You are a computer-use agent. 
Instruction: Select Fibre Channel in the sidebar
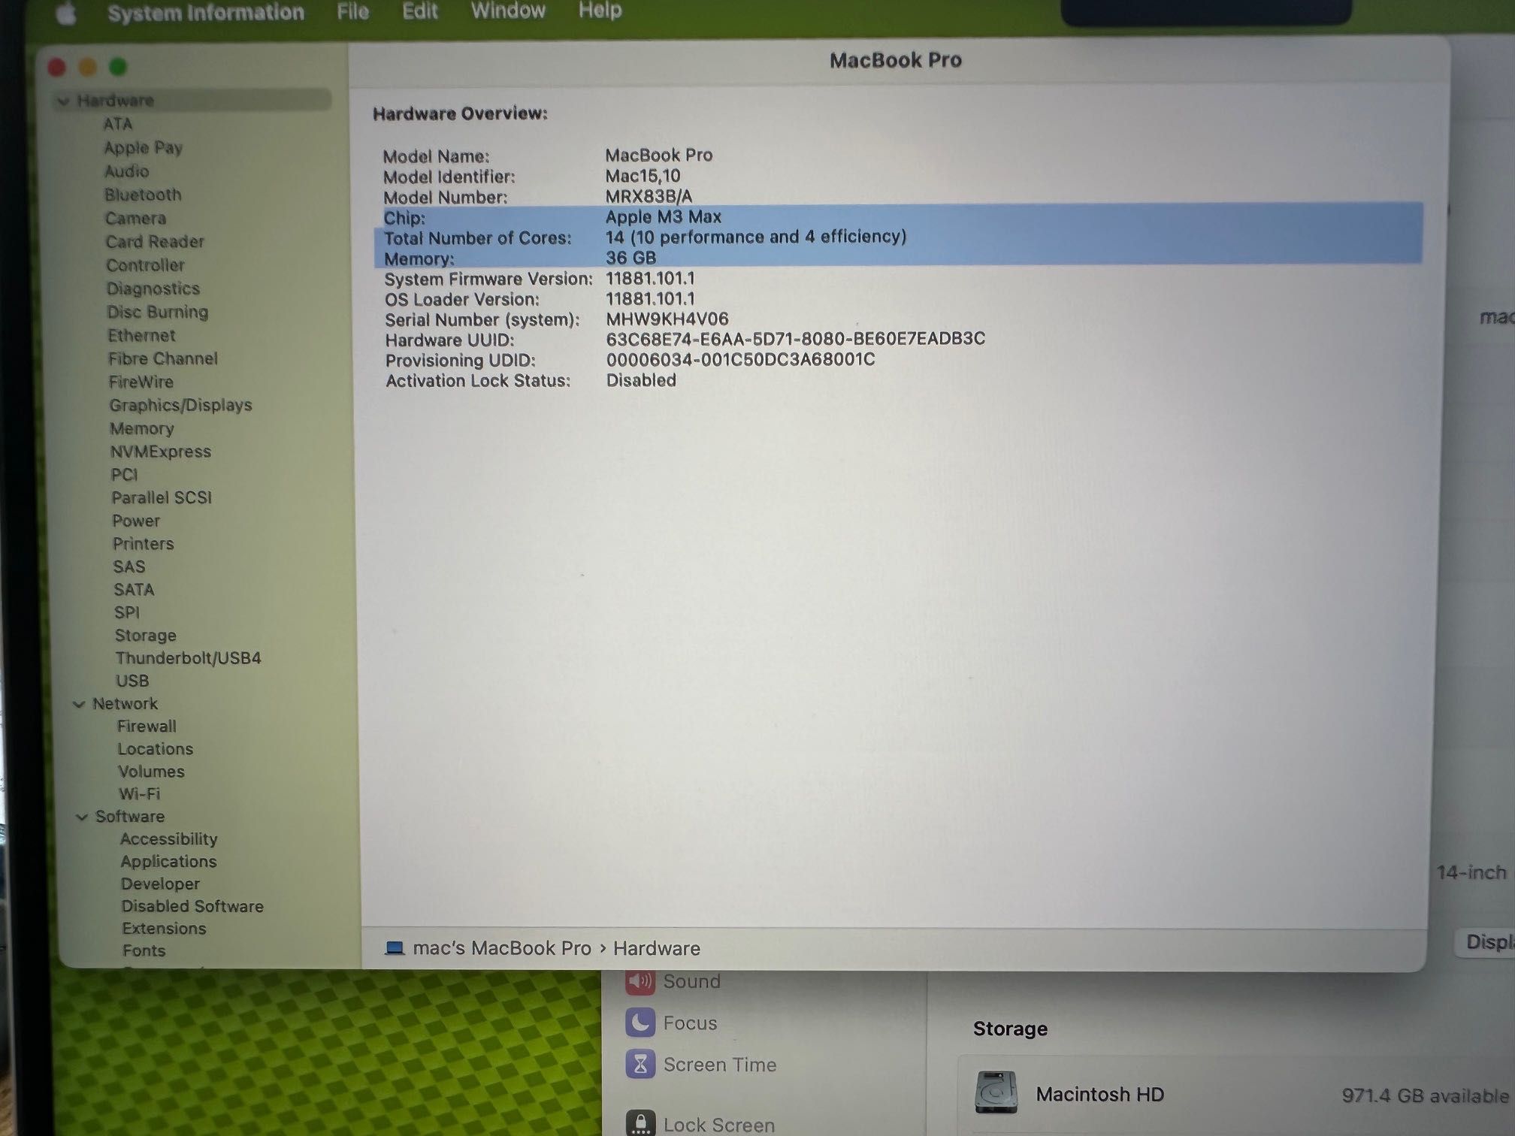163,358
